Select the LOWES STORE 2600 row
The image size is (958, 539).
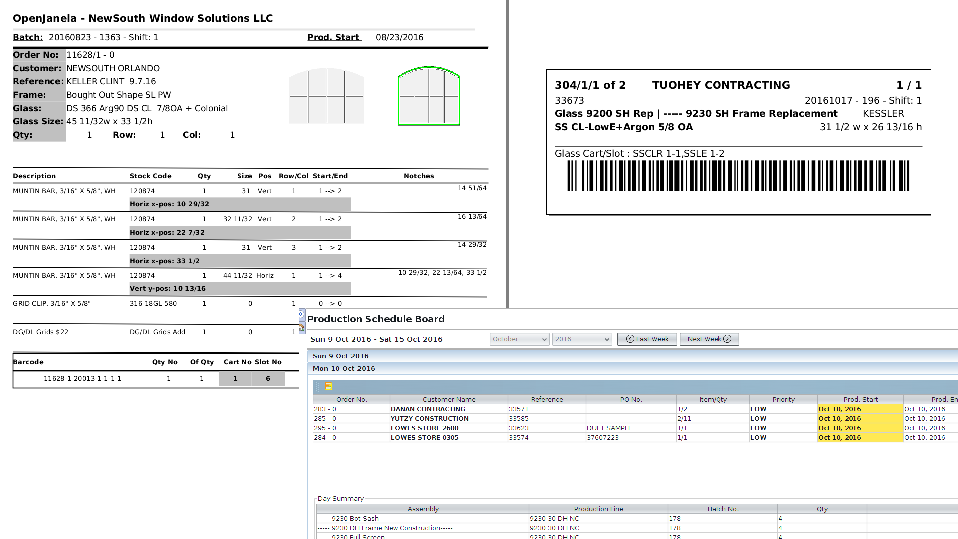coord(424,428)
